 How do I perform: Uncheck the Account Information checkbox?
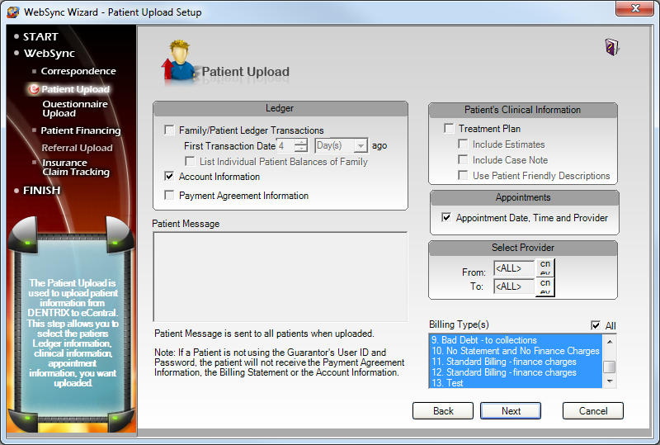coord(169,177)
